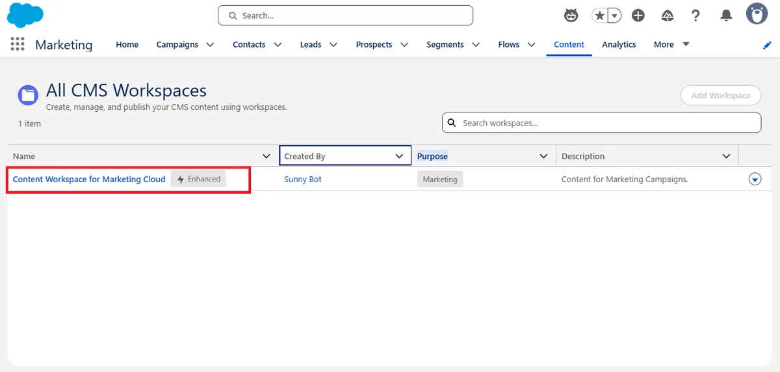This screenshot has width=780, height=372.
Task: Expand the Leads tab chevron
Action: pyautogui.click(x=333, y=44)
